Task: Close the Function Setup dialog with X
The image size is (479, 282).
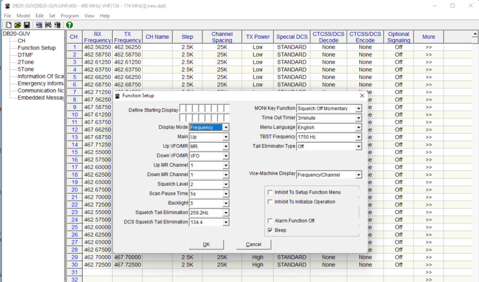Action: tap(362, 96)
